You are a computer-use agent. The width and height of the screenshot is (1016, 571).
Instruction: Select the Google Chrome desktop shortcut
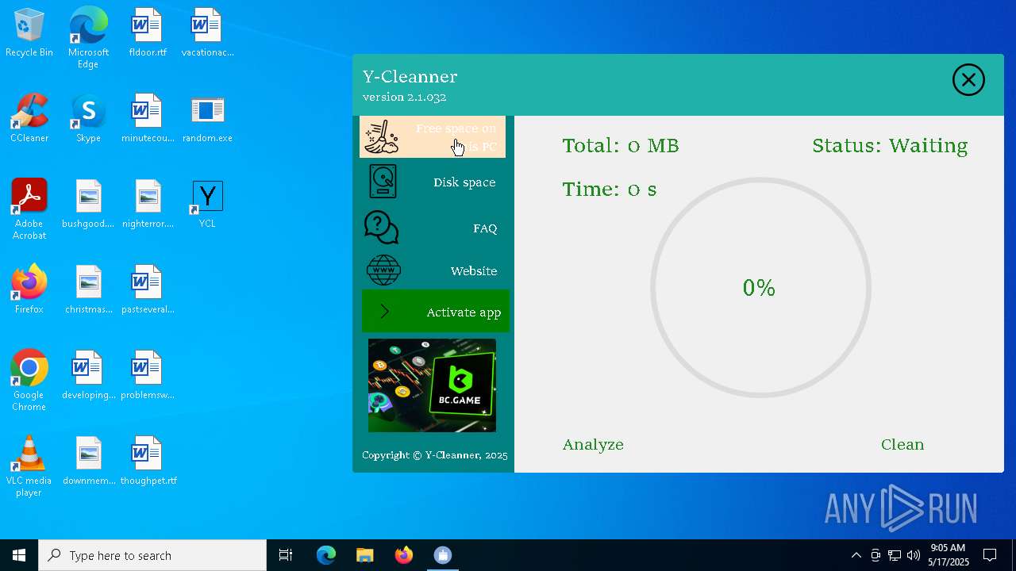click(x=29, y=381)
